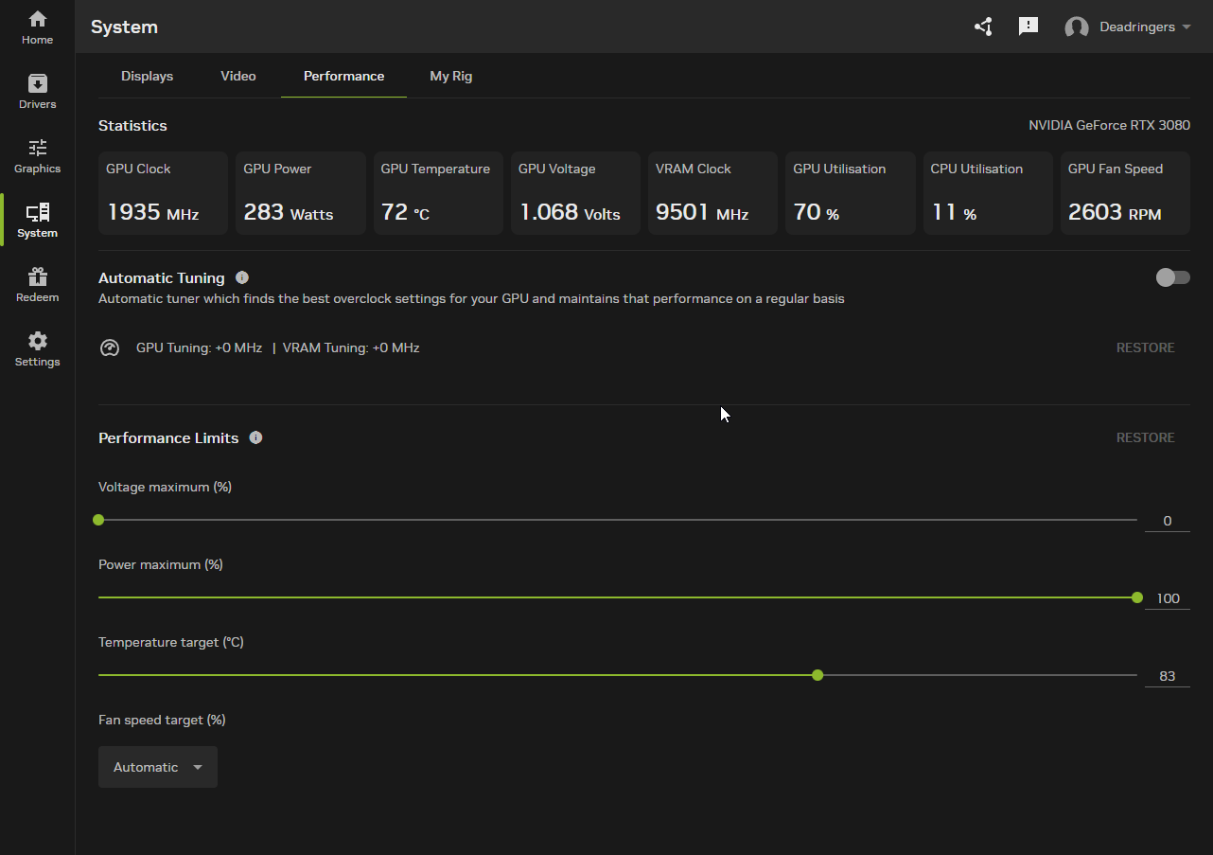Open the Redeem gift page

click(37, 285)
